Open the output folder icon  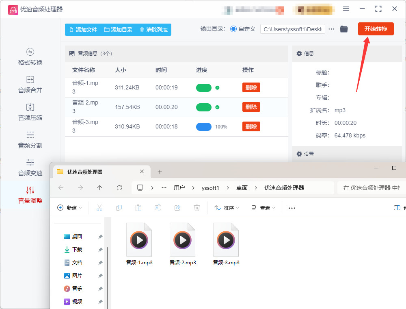[344, 29]
